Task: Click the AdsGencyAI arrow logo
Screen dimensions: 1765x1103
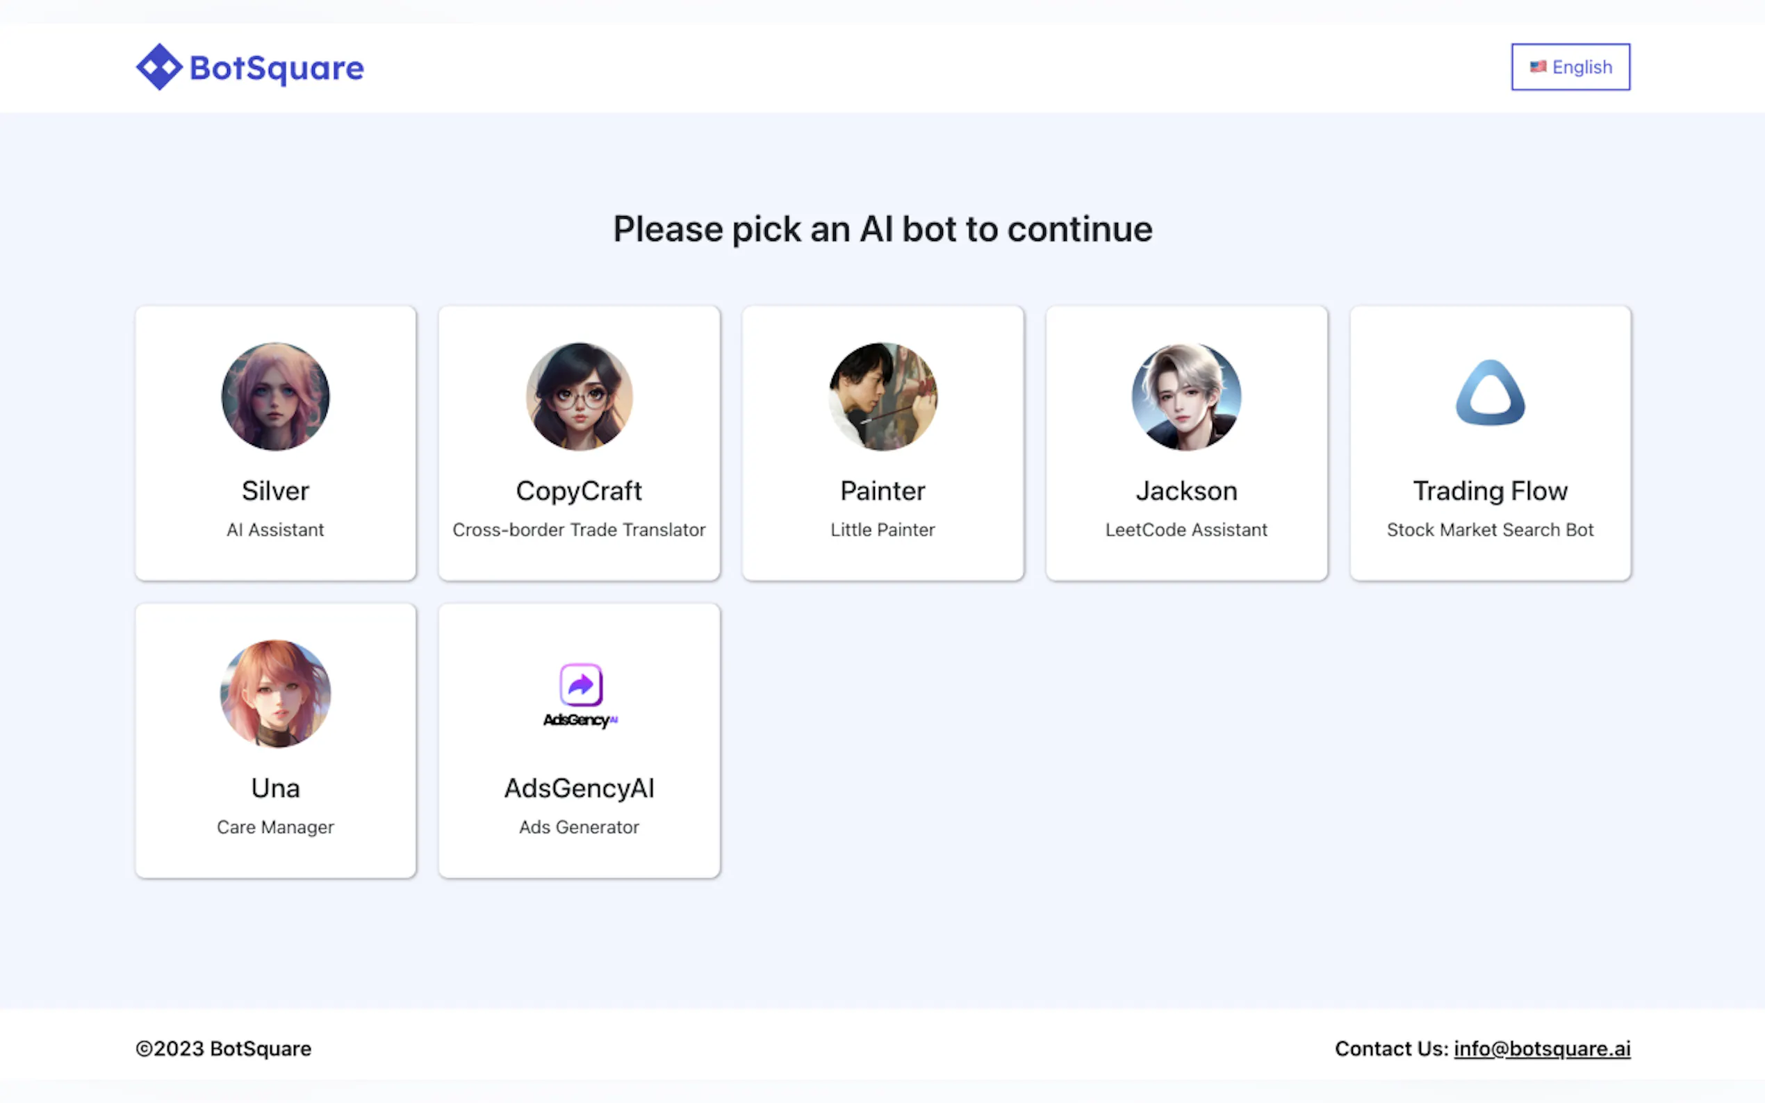Action: pos(580,685)
